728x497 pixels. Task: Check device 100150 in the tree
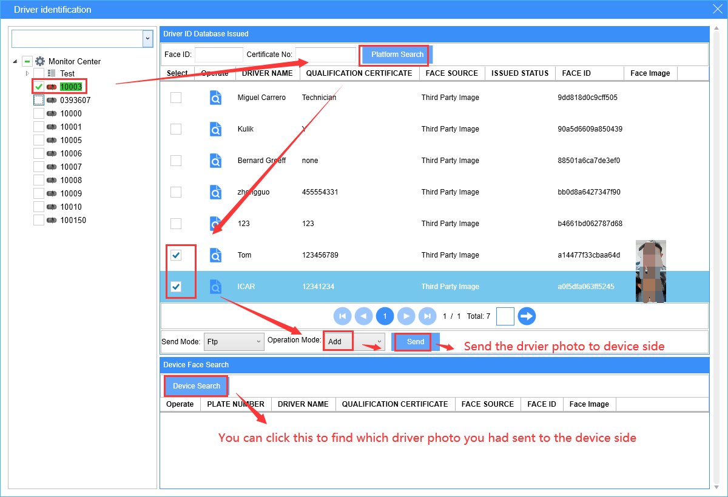pos(39,220)
